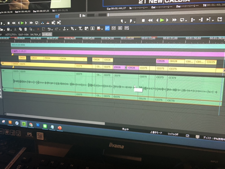Screen dimensions: 225x169
Task: Switch to the SALTIGA_JC sequence tab
Action: click(x=36, y=35)
